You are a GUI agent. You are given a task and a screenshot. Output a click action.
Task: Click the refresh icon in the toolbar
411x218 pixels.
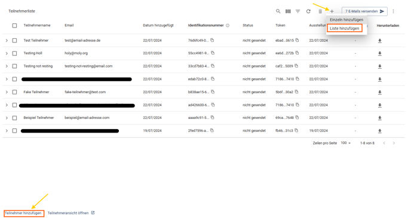308,11
